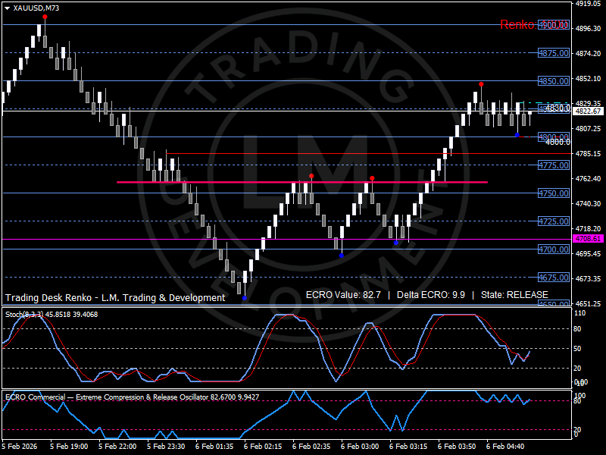Click the red swing-high dot at chart top
This screenshot has width=606, height=455.
(x=45, y=17)
